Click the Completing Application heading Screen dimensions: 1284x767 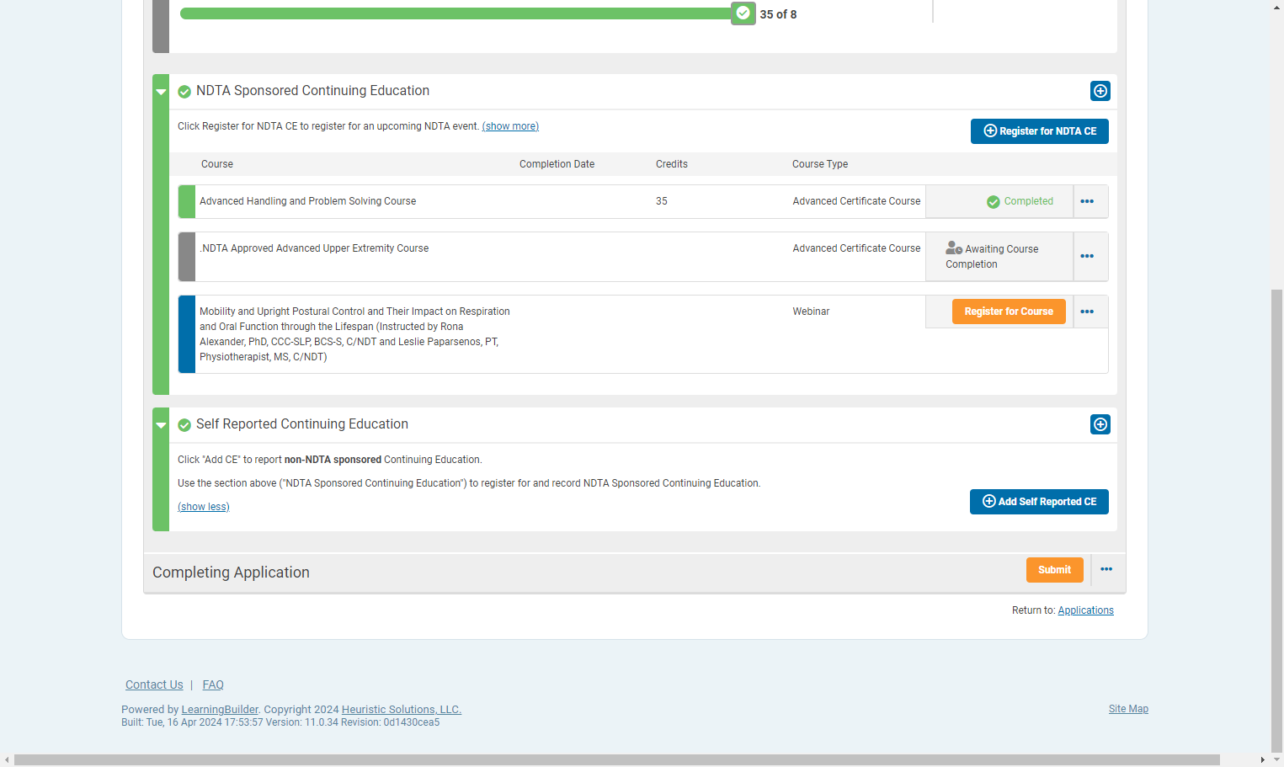click(231, 573)
